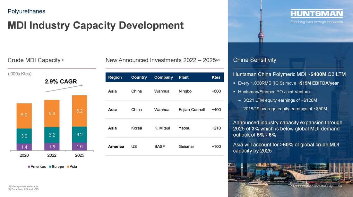Click the 'US' country cell

pos(134,146)
